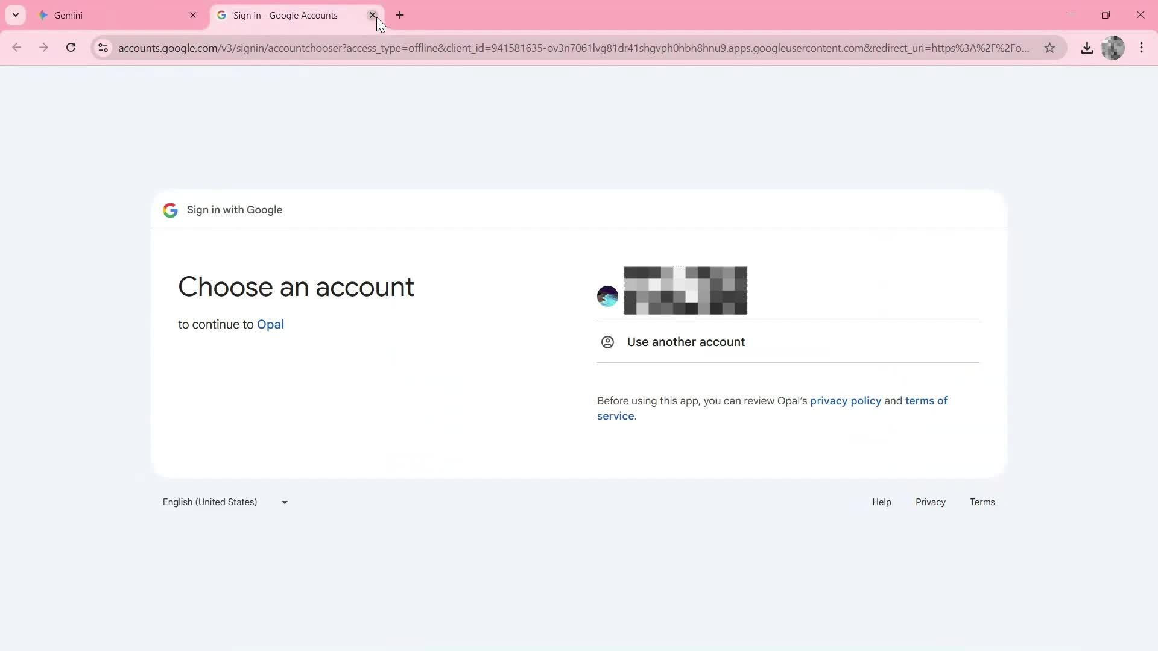Viewport: 1158px width, 651px height.
Task: Click the address bar URL field
Action: coord(573,48)
